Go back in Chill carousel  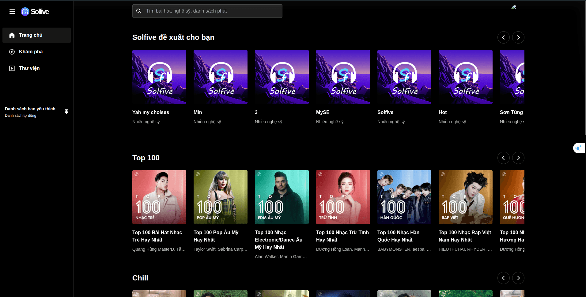504,278
